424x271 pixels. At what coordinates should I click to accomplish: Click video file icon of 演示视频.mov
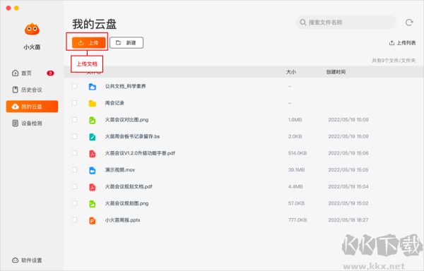coord(93,170)
